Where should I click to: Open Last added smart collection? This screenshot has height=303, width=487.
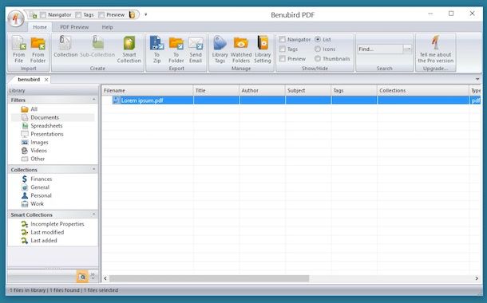click(39, 240)
